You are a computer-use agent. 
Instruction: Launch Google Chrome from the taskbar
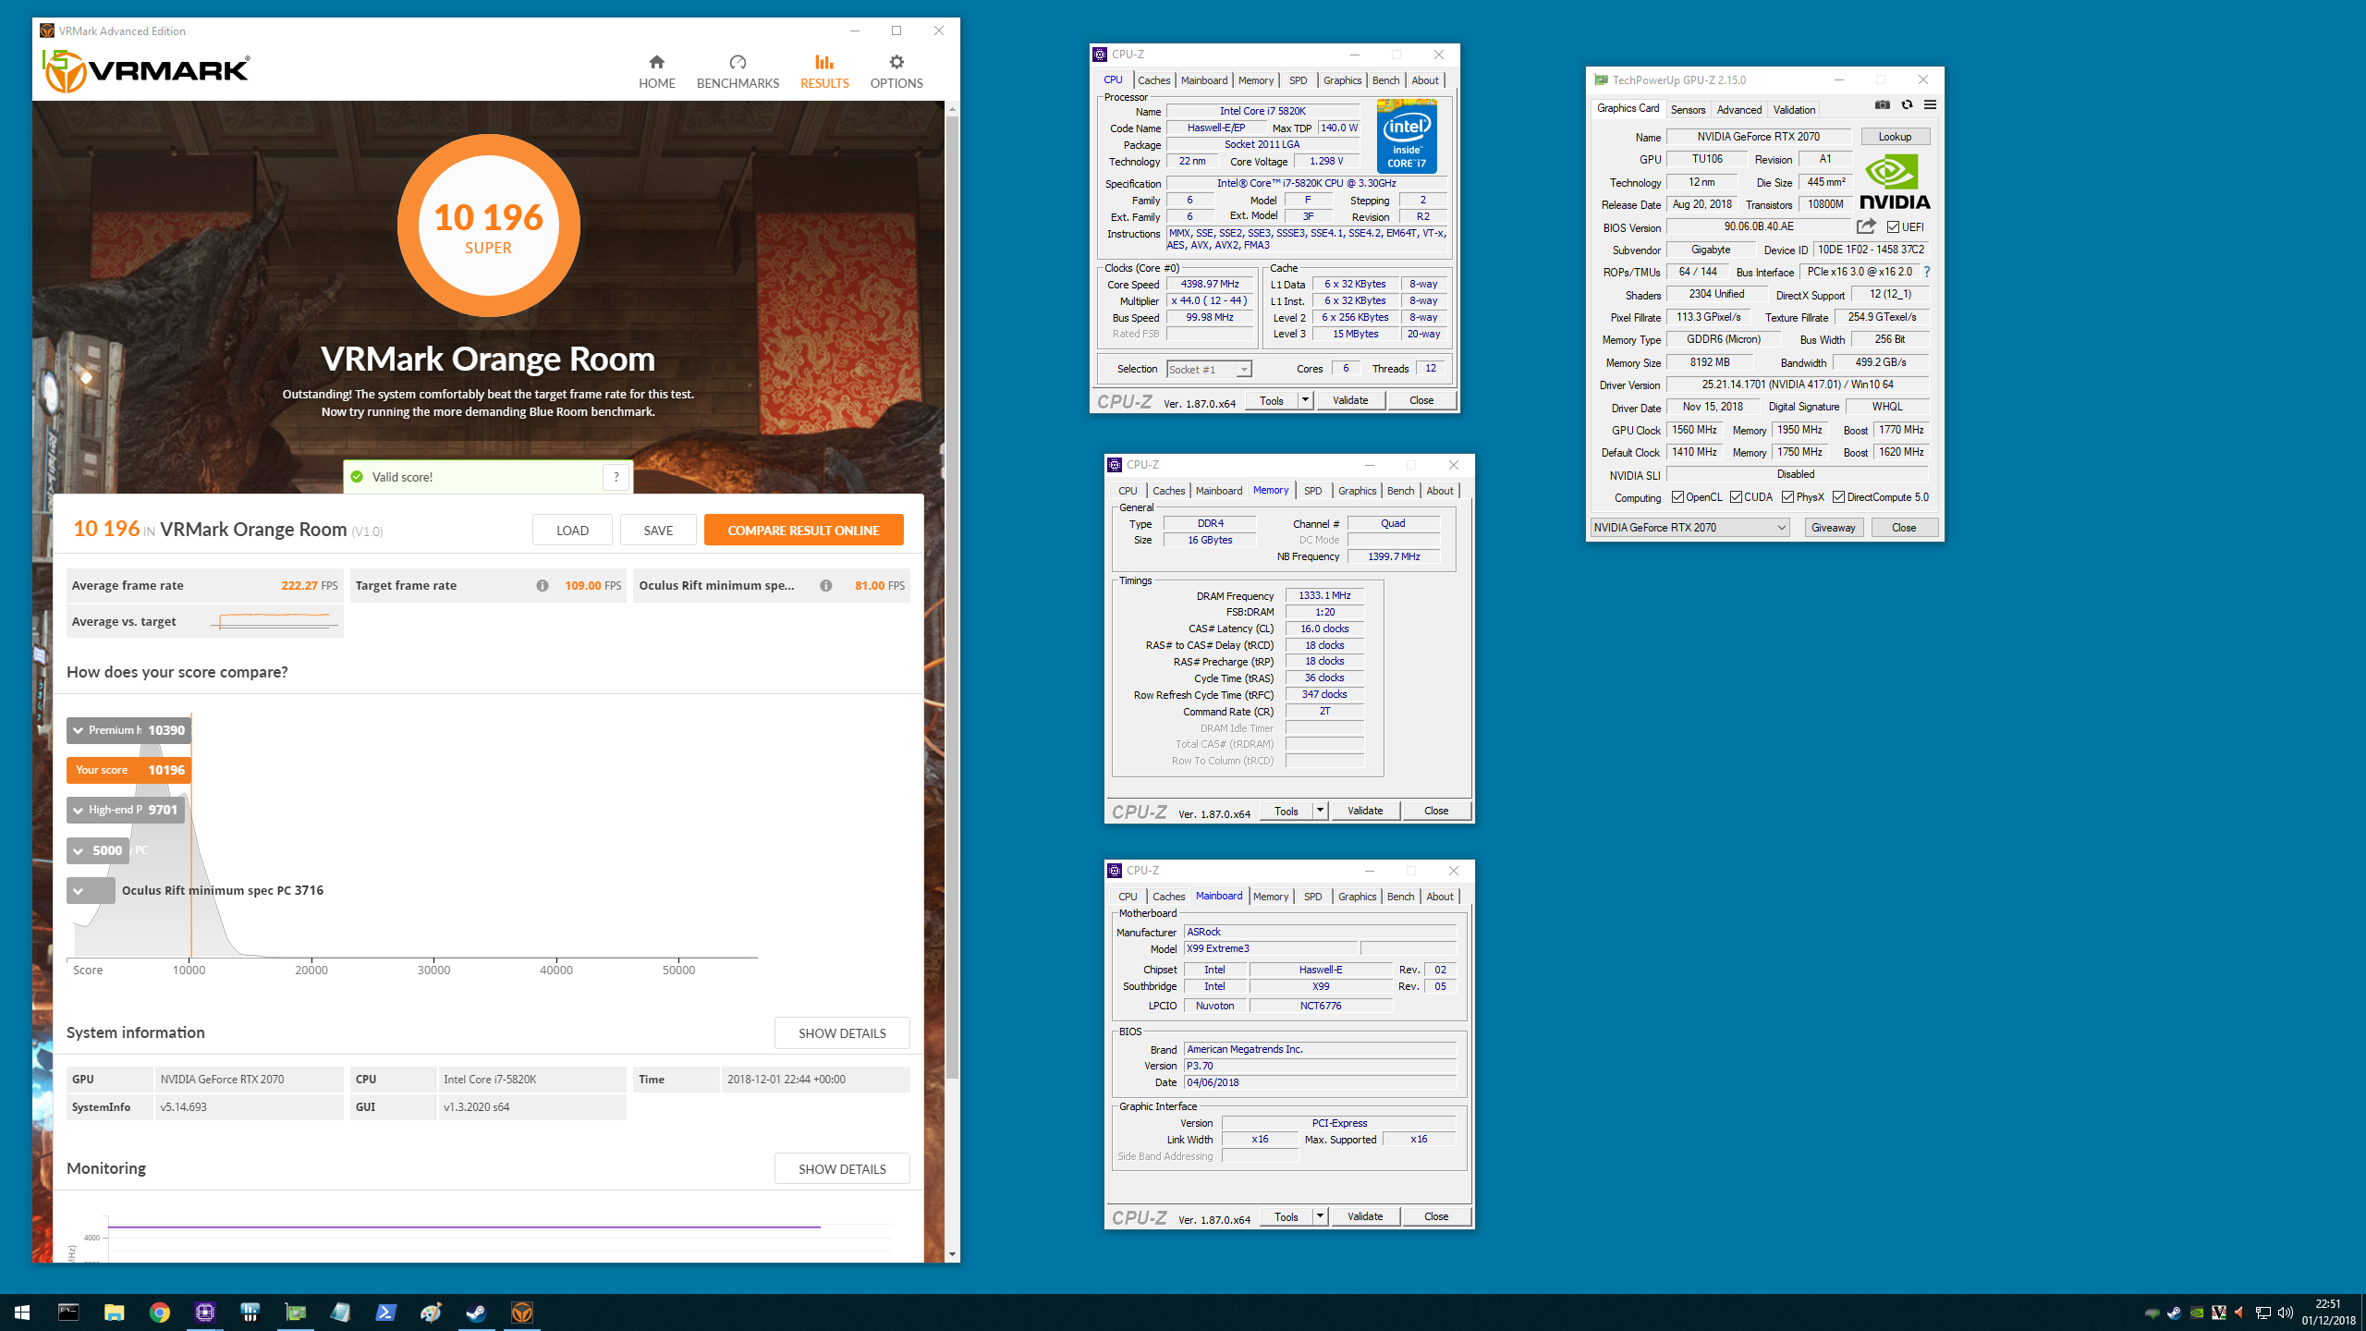click(159, 1312)
